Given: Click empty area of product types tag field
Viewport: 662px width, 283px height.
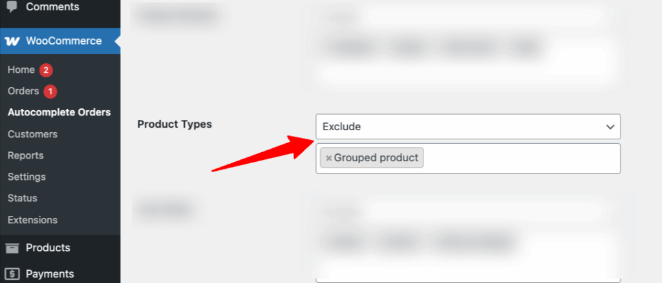Looking at the screenshot, I should [x=522, y=159].
